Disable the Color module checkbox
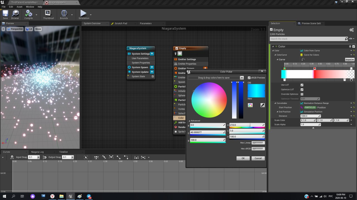This screenshot has width=357, height=200. 354,46
